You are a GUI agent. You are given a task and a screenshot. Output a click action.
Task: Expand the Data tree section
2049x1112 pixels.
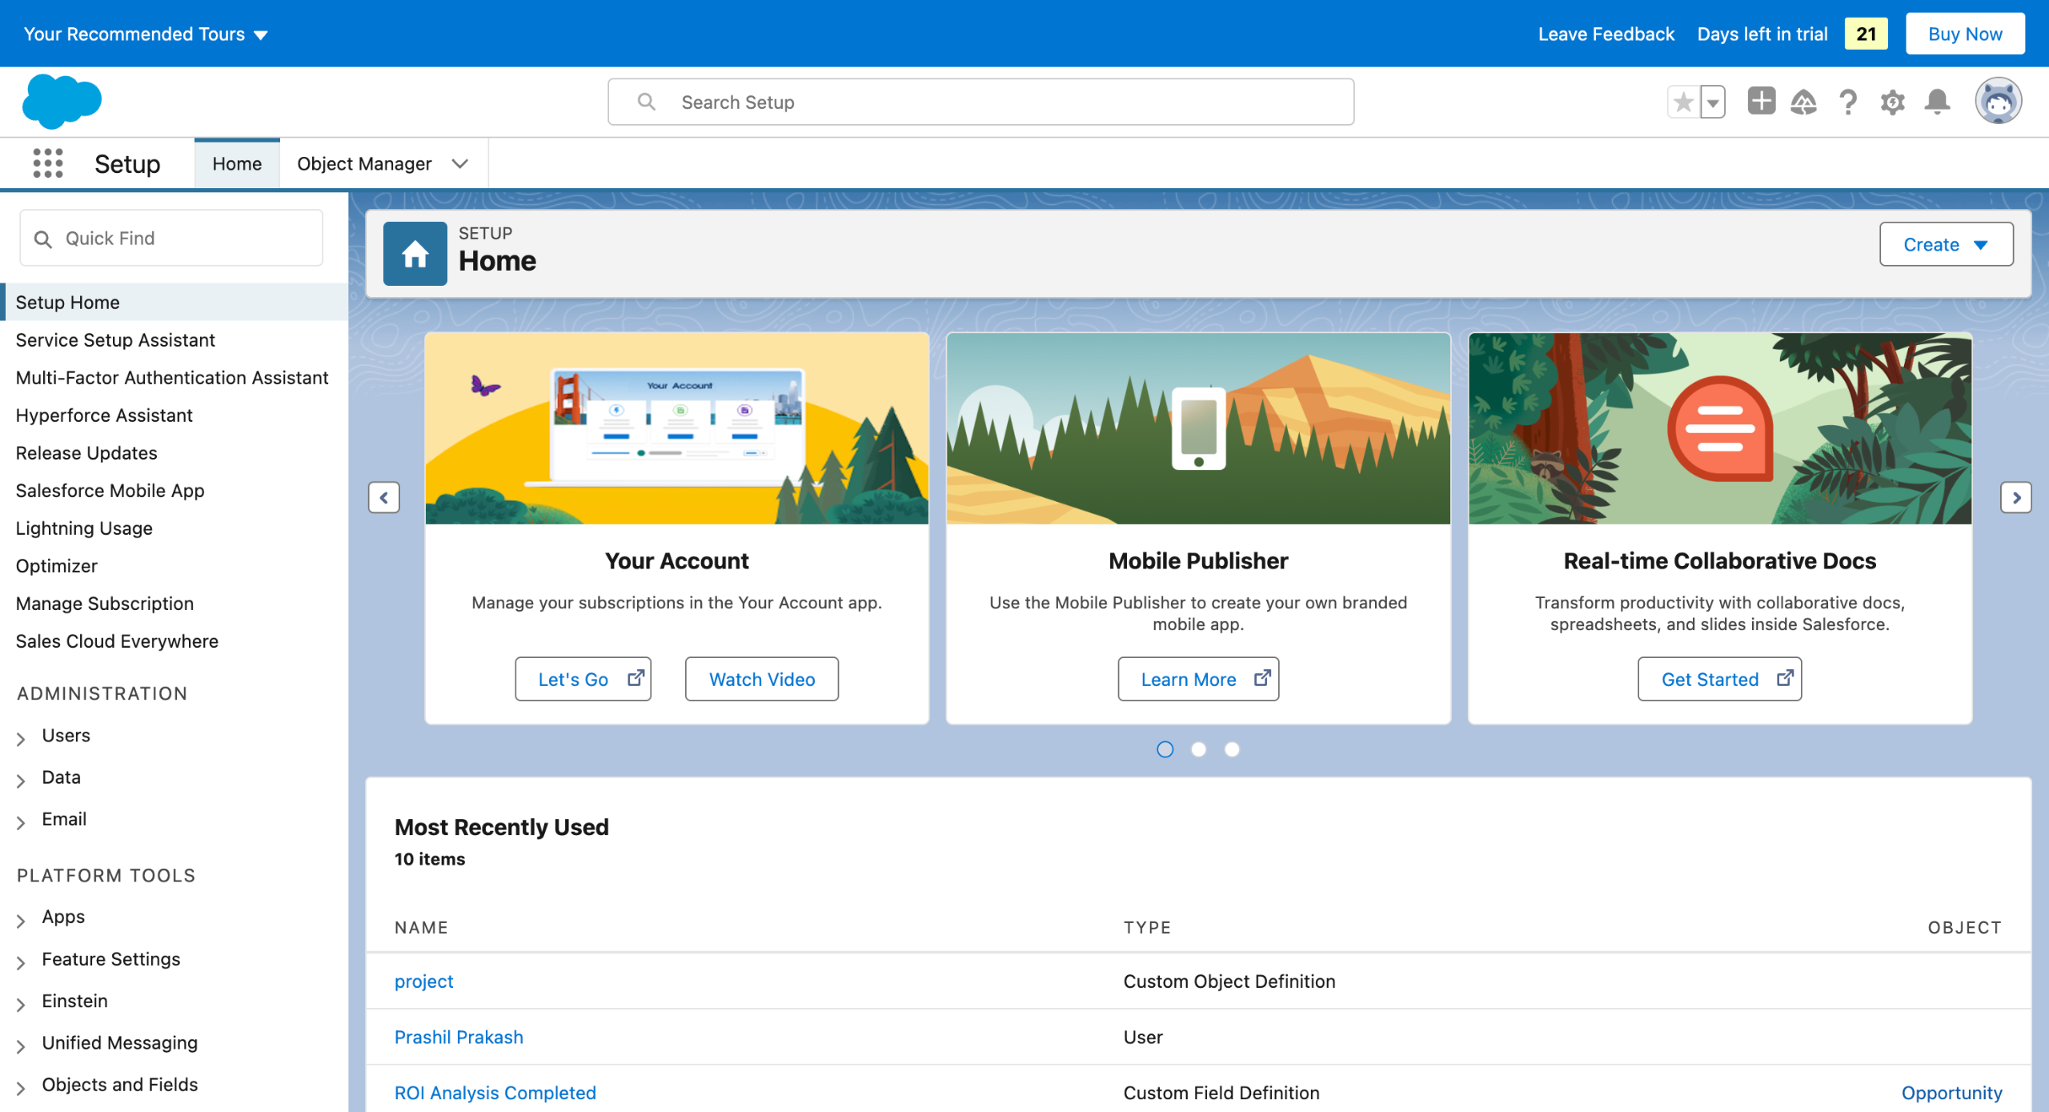click(x=21, y=780)
